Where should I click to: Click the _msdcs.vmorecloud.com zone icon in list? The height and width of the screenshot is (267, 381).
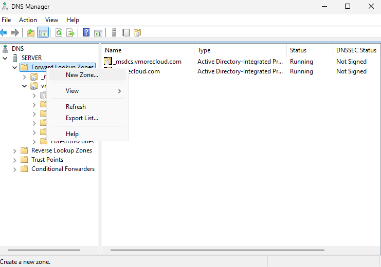pos(108,62)
